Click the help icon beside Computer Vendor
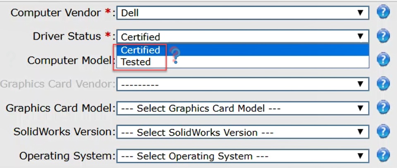Image resolution: width=397 pixels, height=168 pixels. (383, 12)
